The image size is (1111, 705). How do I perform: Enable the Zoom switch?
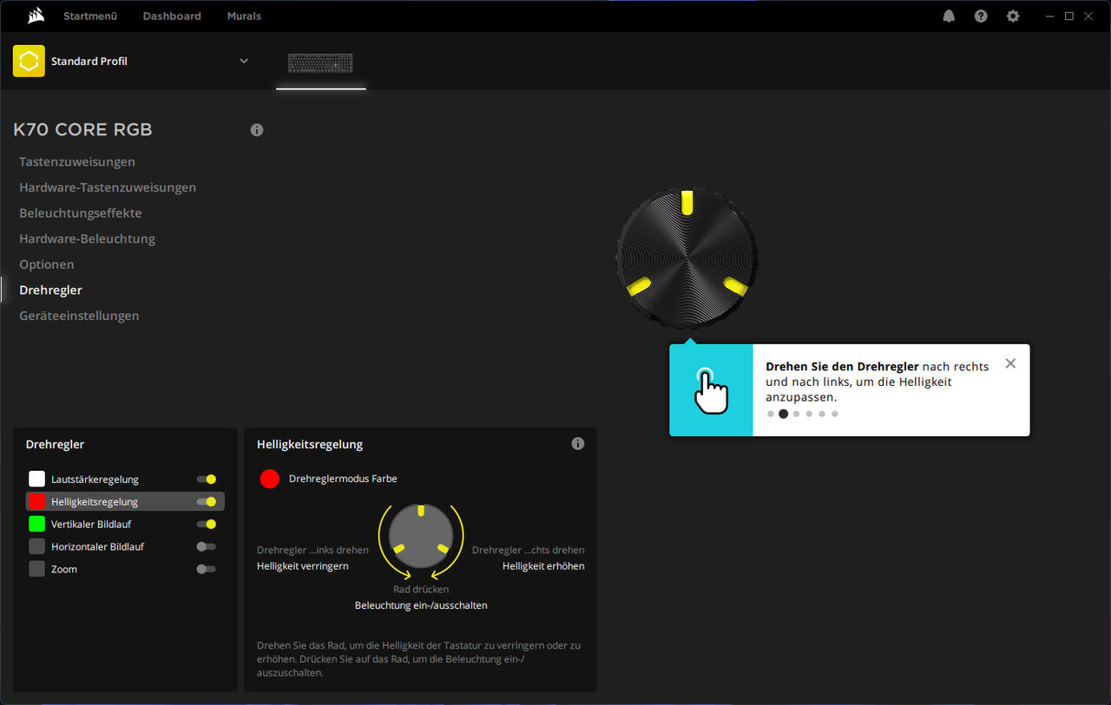point(207,569)
